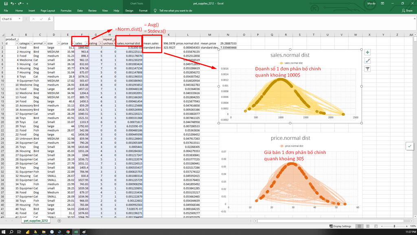
Task: Open Chart Filters funnel button
Action: 367,69
